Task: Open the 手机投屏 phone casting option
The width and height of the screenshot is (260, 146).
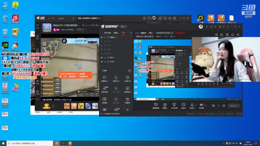Action: (x=174, y=106)
